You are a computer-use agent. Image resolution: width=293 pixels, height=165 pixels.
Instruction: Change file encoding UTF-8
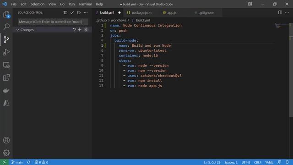pos(246,162)
